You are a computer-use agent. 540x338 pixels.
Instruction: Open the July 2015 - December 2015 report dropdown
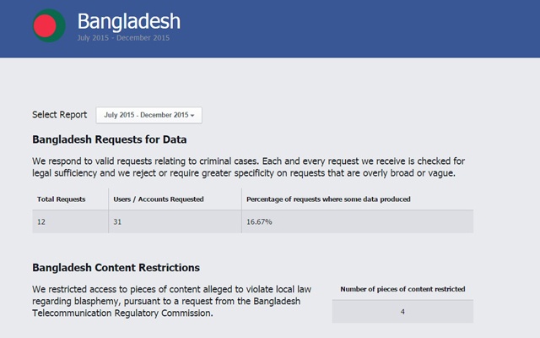click(148, 115)
